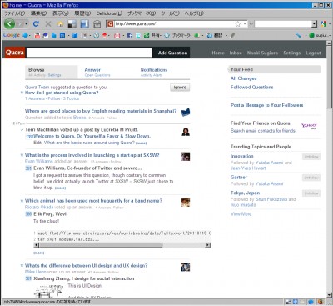Click the code block horizontal scrollbar

100,245
